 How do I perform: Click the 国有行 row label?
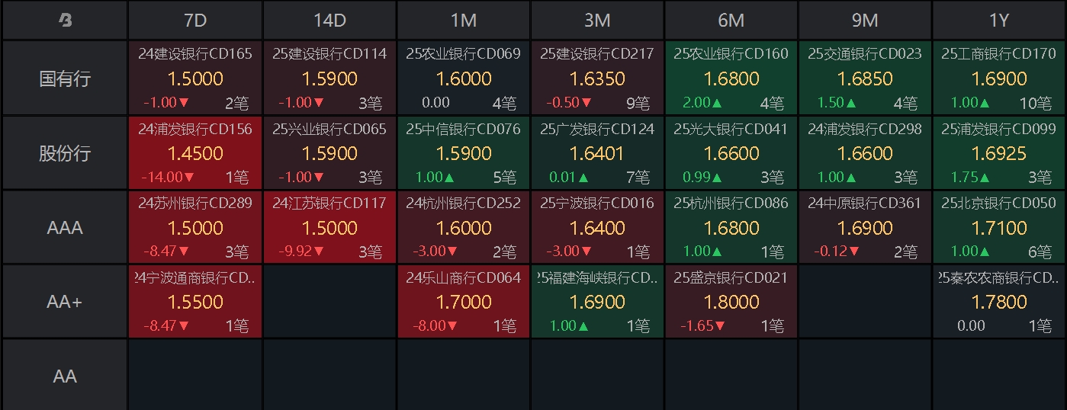65,78
